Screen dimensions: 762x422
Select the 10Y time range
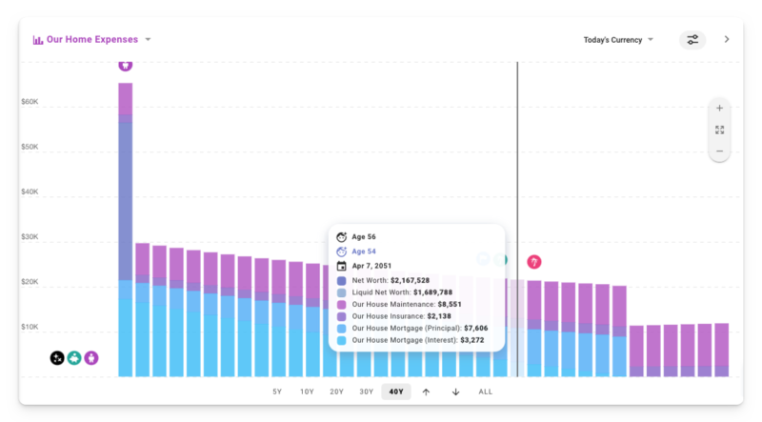click(x=307, y=392)
